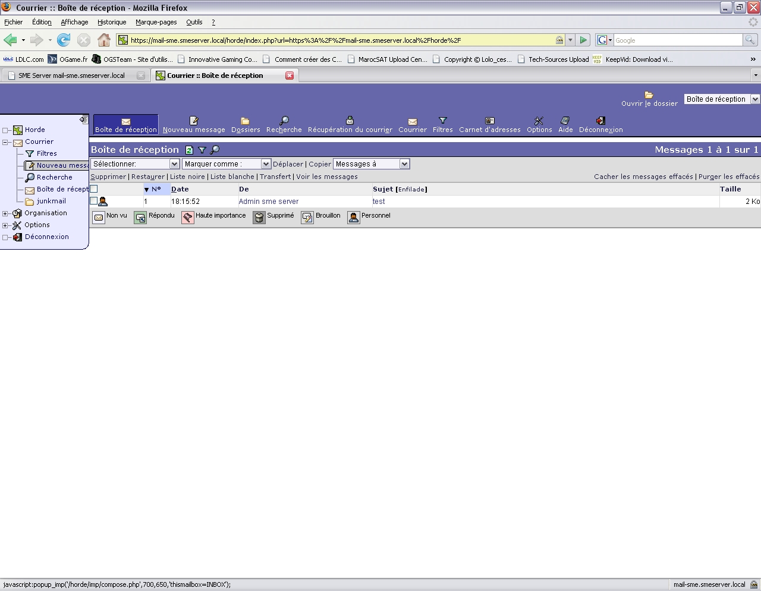Close the Courrier browser tab
The height and width of the screenshot is (591, 761).
click(x=290, y=76)
